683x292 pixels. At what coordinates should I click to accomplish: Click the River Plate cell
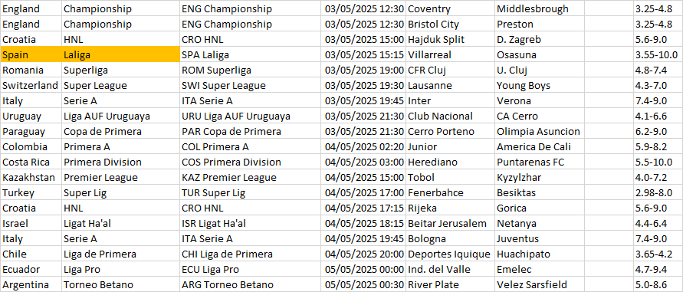451,284
